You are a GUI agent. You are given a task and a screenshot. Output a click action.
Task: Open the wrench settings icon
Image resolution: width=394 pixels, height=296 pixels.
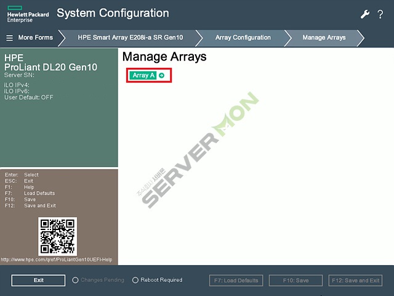pos(365,14)
